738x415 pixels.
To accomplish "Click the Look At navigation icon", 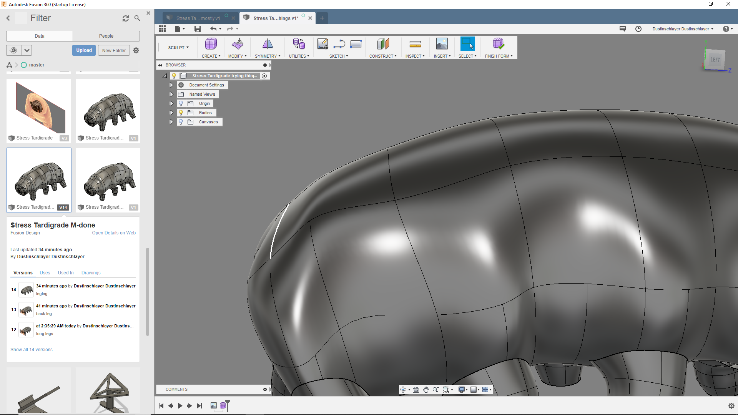I will pyautogui.click(x=416, y=390).
